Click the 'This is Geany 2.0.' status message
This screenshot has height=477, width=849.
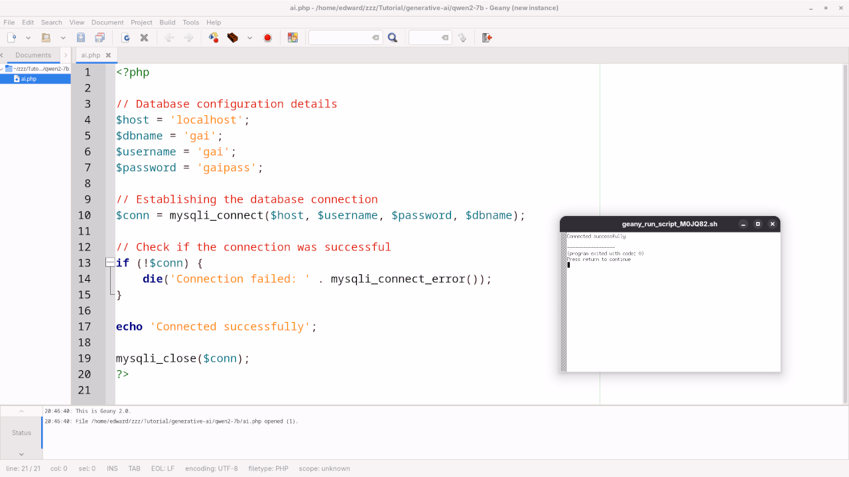(x=88, y=411)
